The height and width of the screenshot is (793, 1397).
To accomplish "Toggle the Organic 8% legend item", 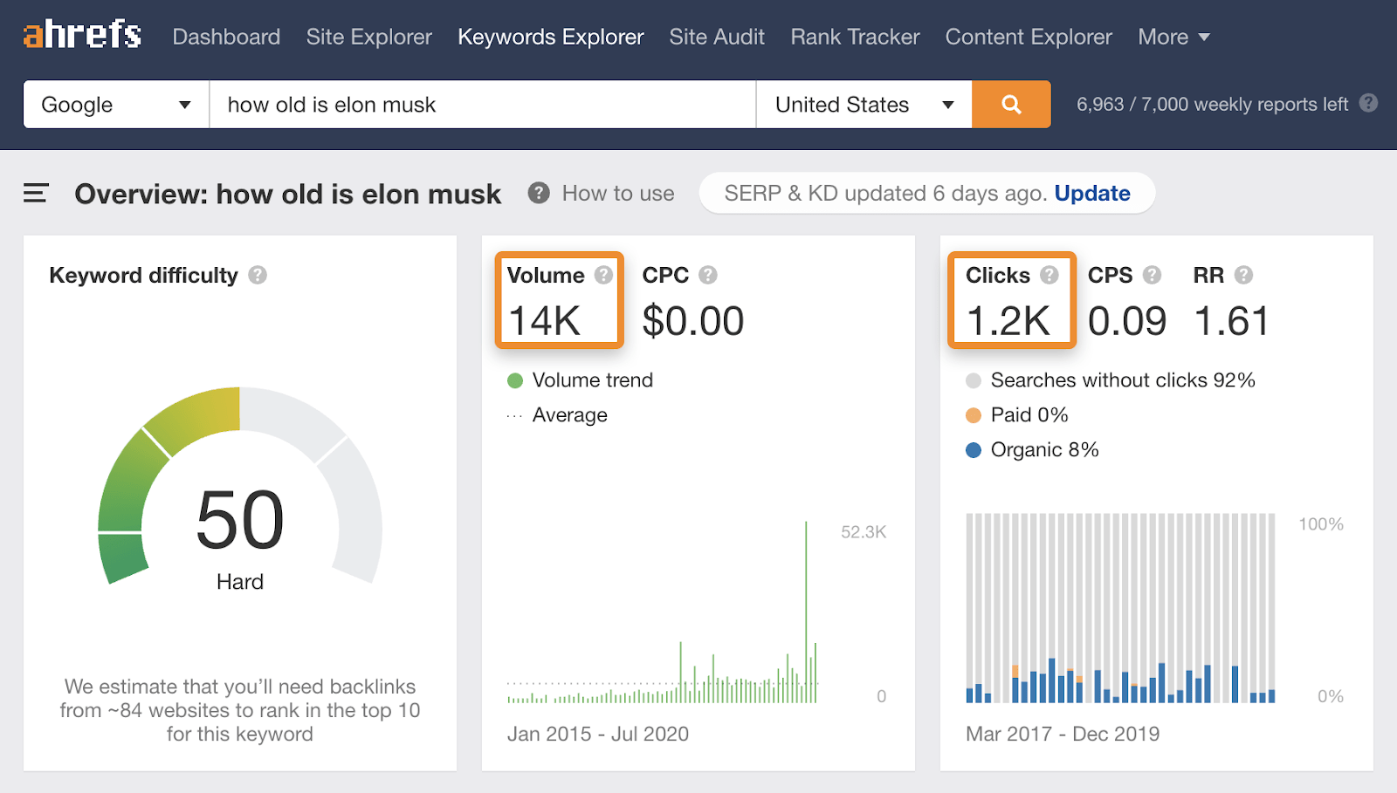I will click(x=1032, y=449).
